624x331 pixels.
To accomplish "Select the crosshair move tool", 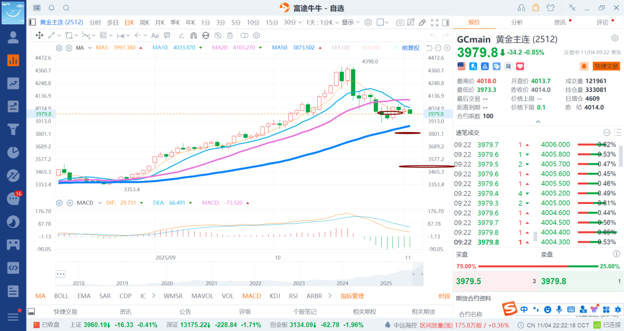I will click(39, 35).
